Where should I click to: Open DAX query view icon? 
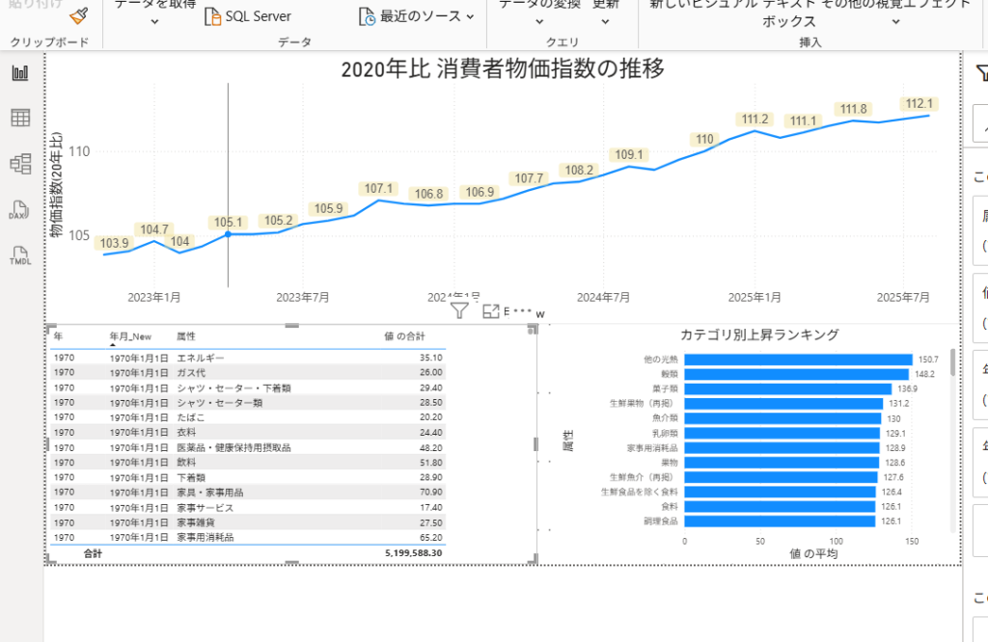(19, 210)
